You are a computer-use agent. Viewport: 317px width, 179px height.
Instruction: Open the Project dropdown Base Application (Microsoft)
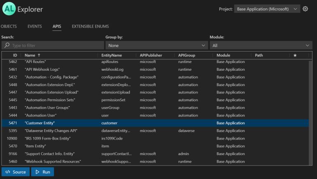[x=267, y=9]
